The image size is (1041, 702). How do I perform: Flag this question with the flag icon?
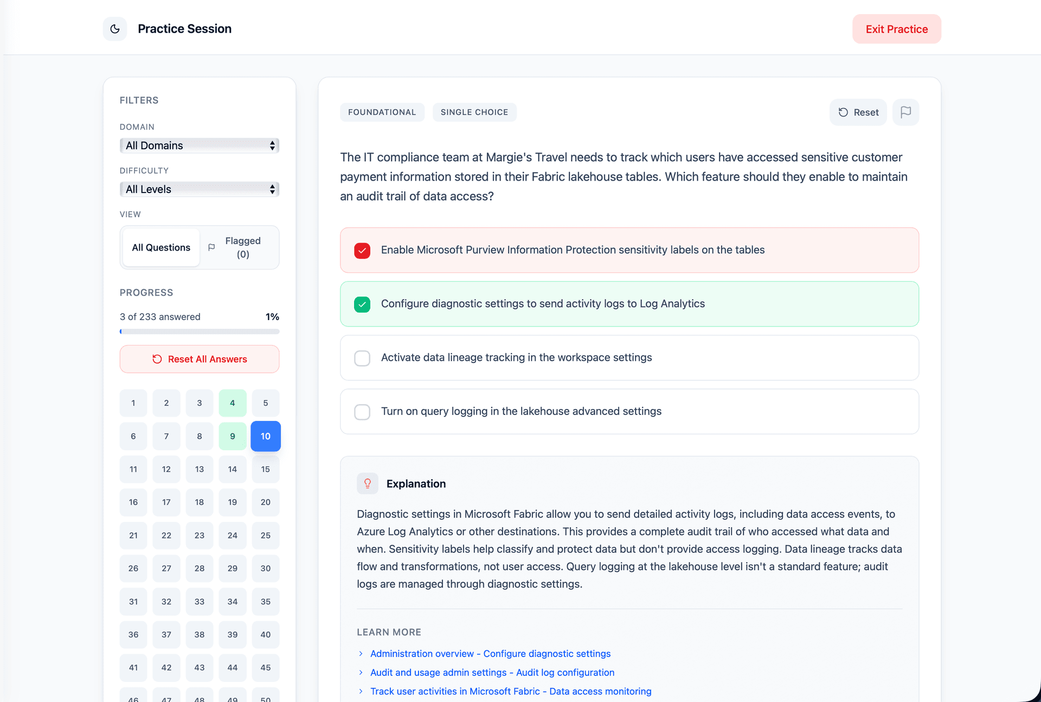coord(905,112)
